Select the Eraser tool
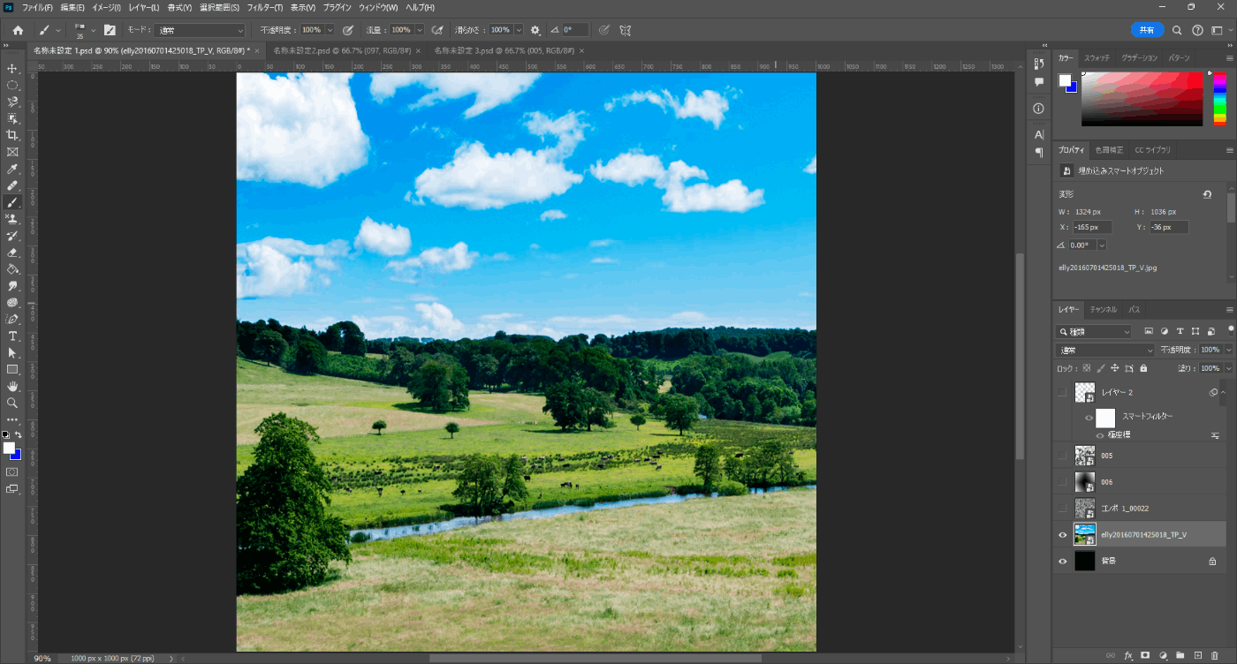 (12, 253)
